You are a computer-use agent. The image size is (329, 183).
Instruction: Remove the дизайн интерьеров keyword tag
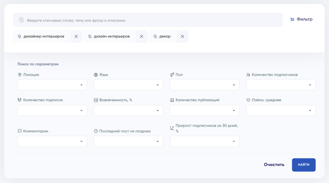point(142,37)
